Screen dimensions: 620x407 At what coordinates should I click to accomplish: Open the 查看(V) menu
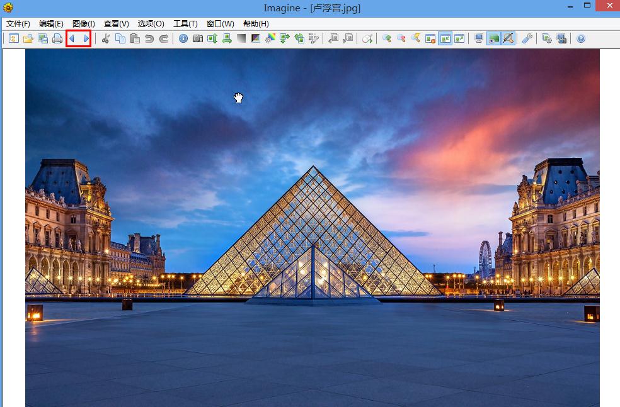[x=116, y=24]
